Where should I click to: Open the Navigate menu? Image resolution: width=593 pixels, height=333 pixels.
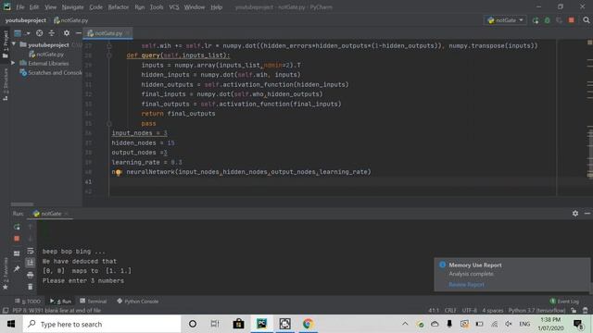click(72, 7)
